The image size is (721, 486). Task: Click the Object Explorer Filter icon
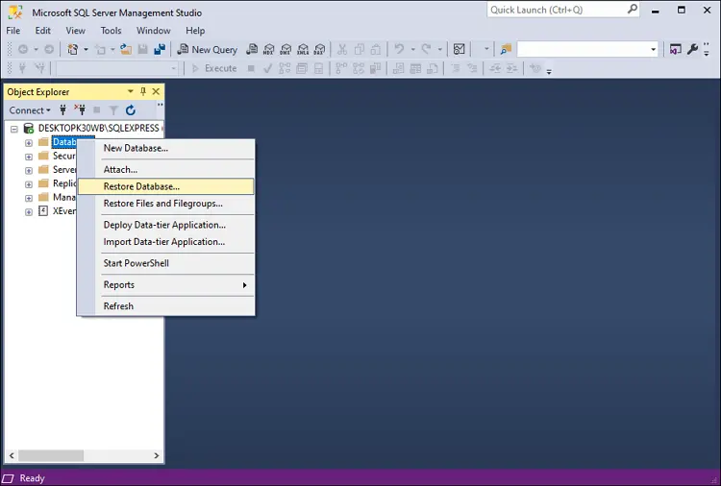click(x=113, y=110)
